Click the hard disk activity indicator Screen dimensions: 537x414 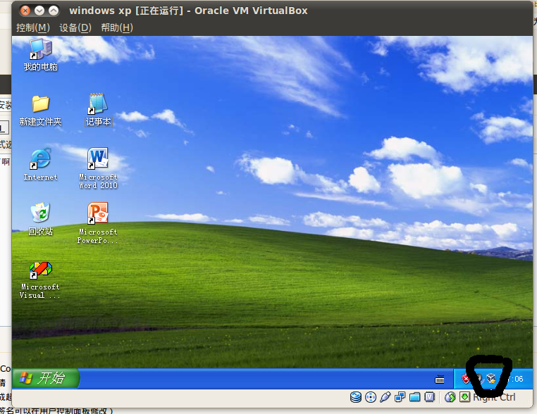(x=356, y=397)
